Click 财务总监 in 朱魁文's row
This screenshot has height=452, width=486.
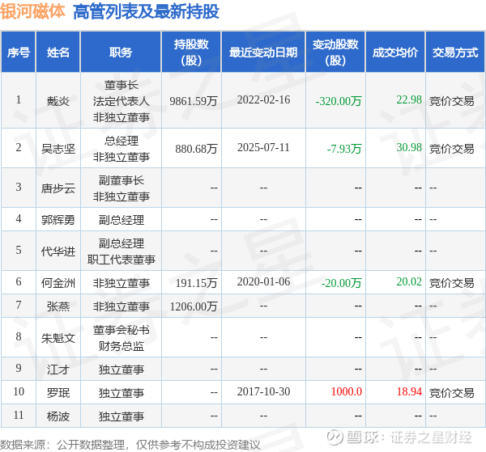pyautogui.click(x=122, y=346)
